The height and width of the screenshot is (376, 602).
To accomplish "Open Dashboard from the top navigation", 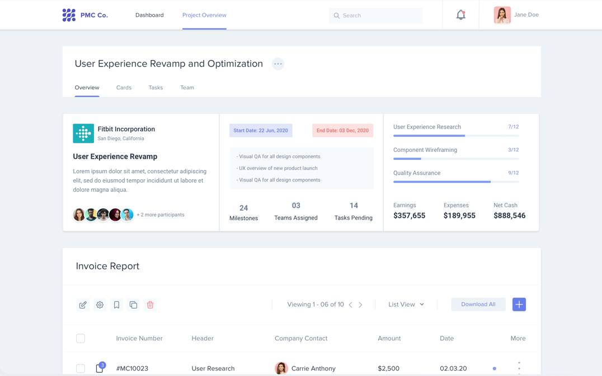I will (149, 15).
